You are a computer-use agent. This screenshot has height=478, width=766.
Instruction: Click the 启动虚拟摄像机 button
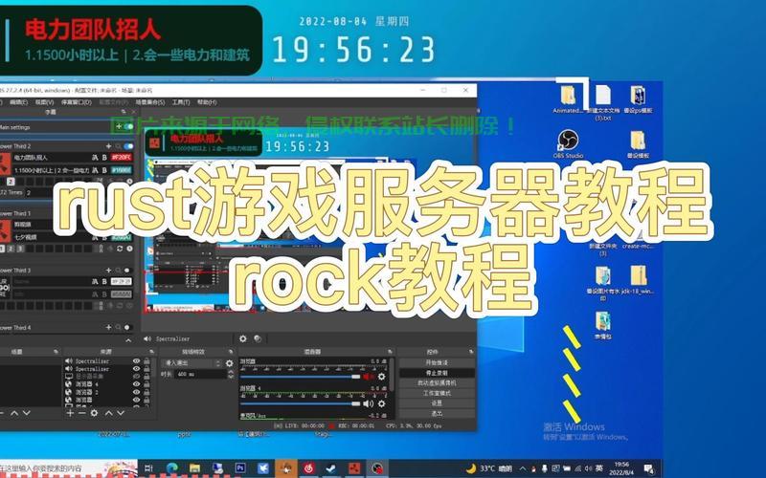(x=437, y=383)
